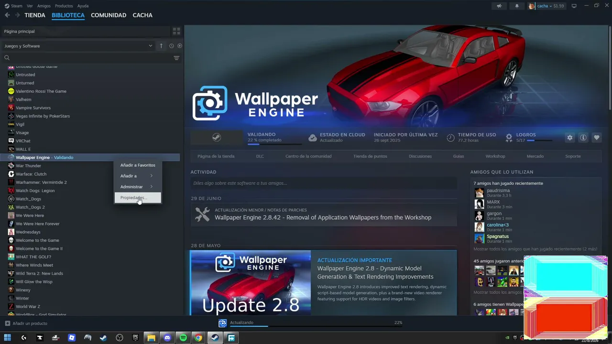Open the Soporte link
This screenshot has width=612, height=344.
click(573, 156)
